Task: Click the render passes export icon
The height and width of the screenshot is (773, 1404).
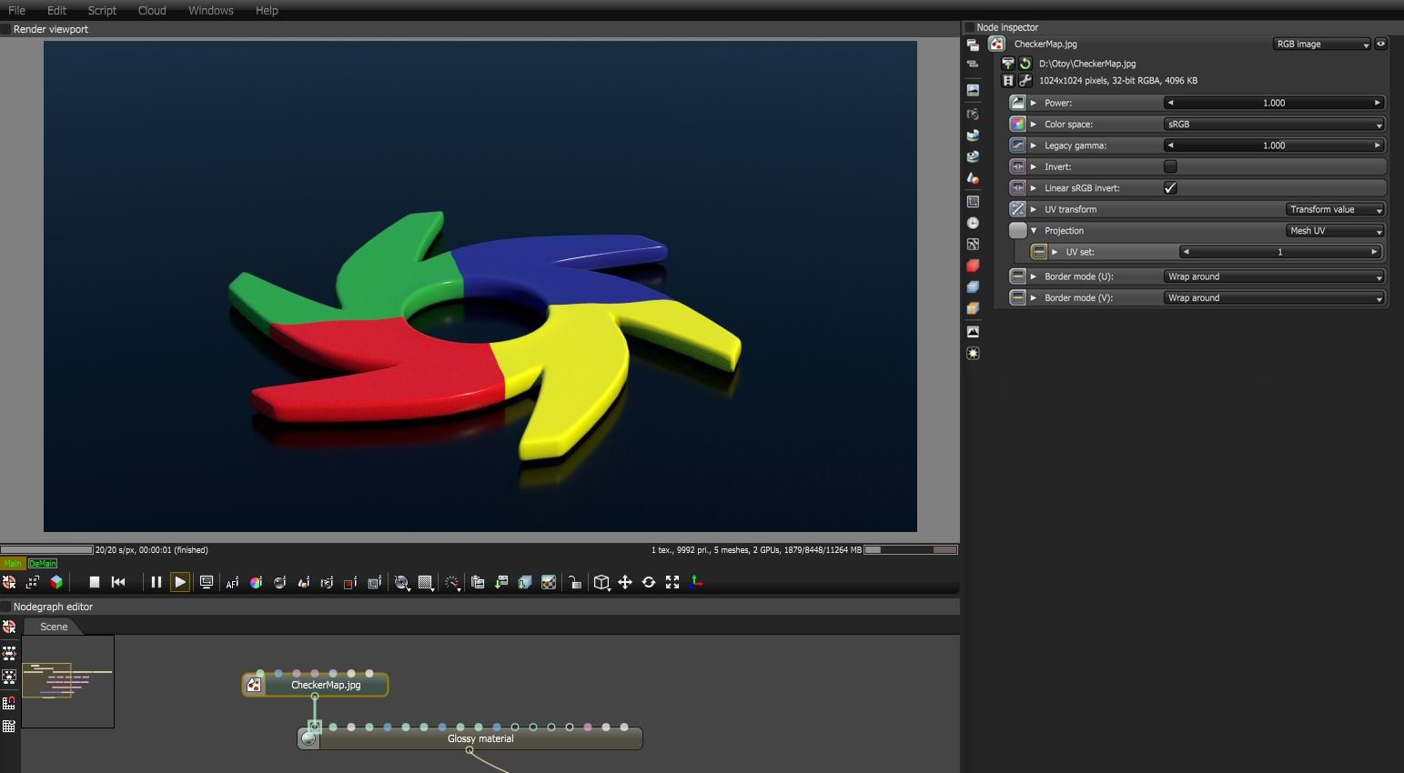Action: pyautogui.click(x=524, y=583)
